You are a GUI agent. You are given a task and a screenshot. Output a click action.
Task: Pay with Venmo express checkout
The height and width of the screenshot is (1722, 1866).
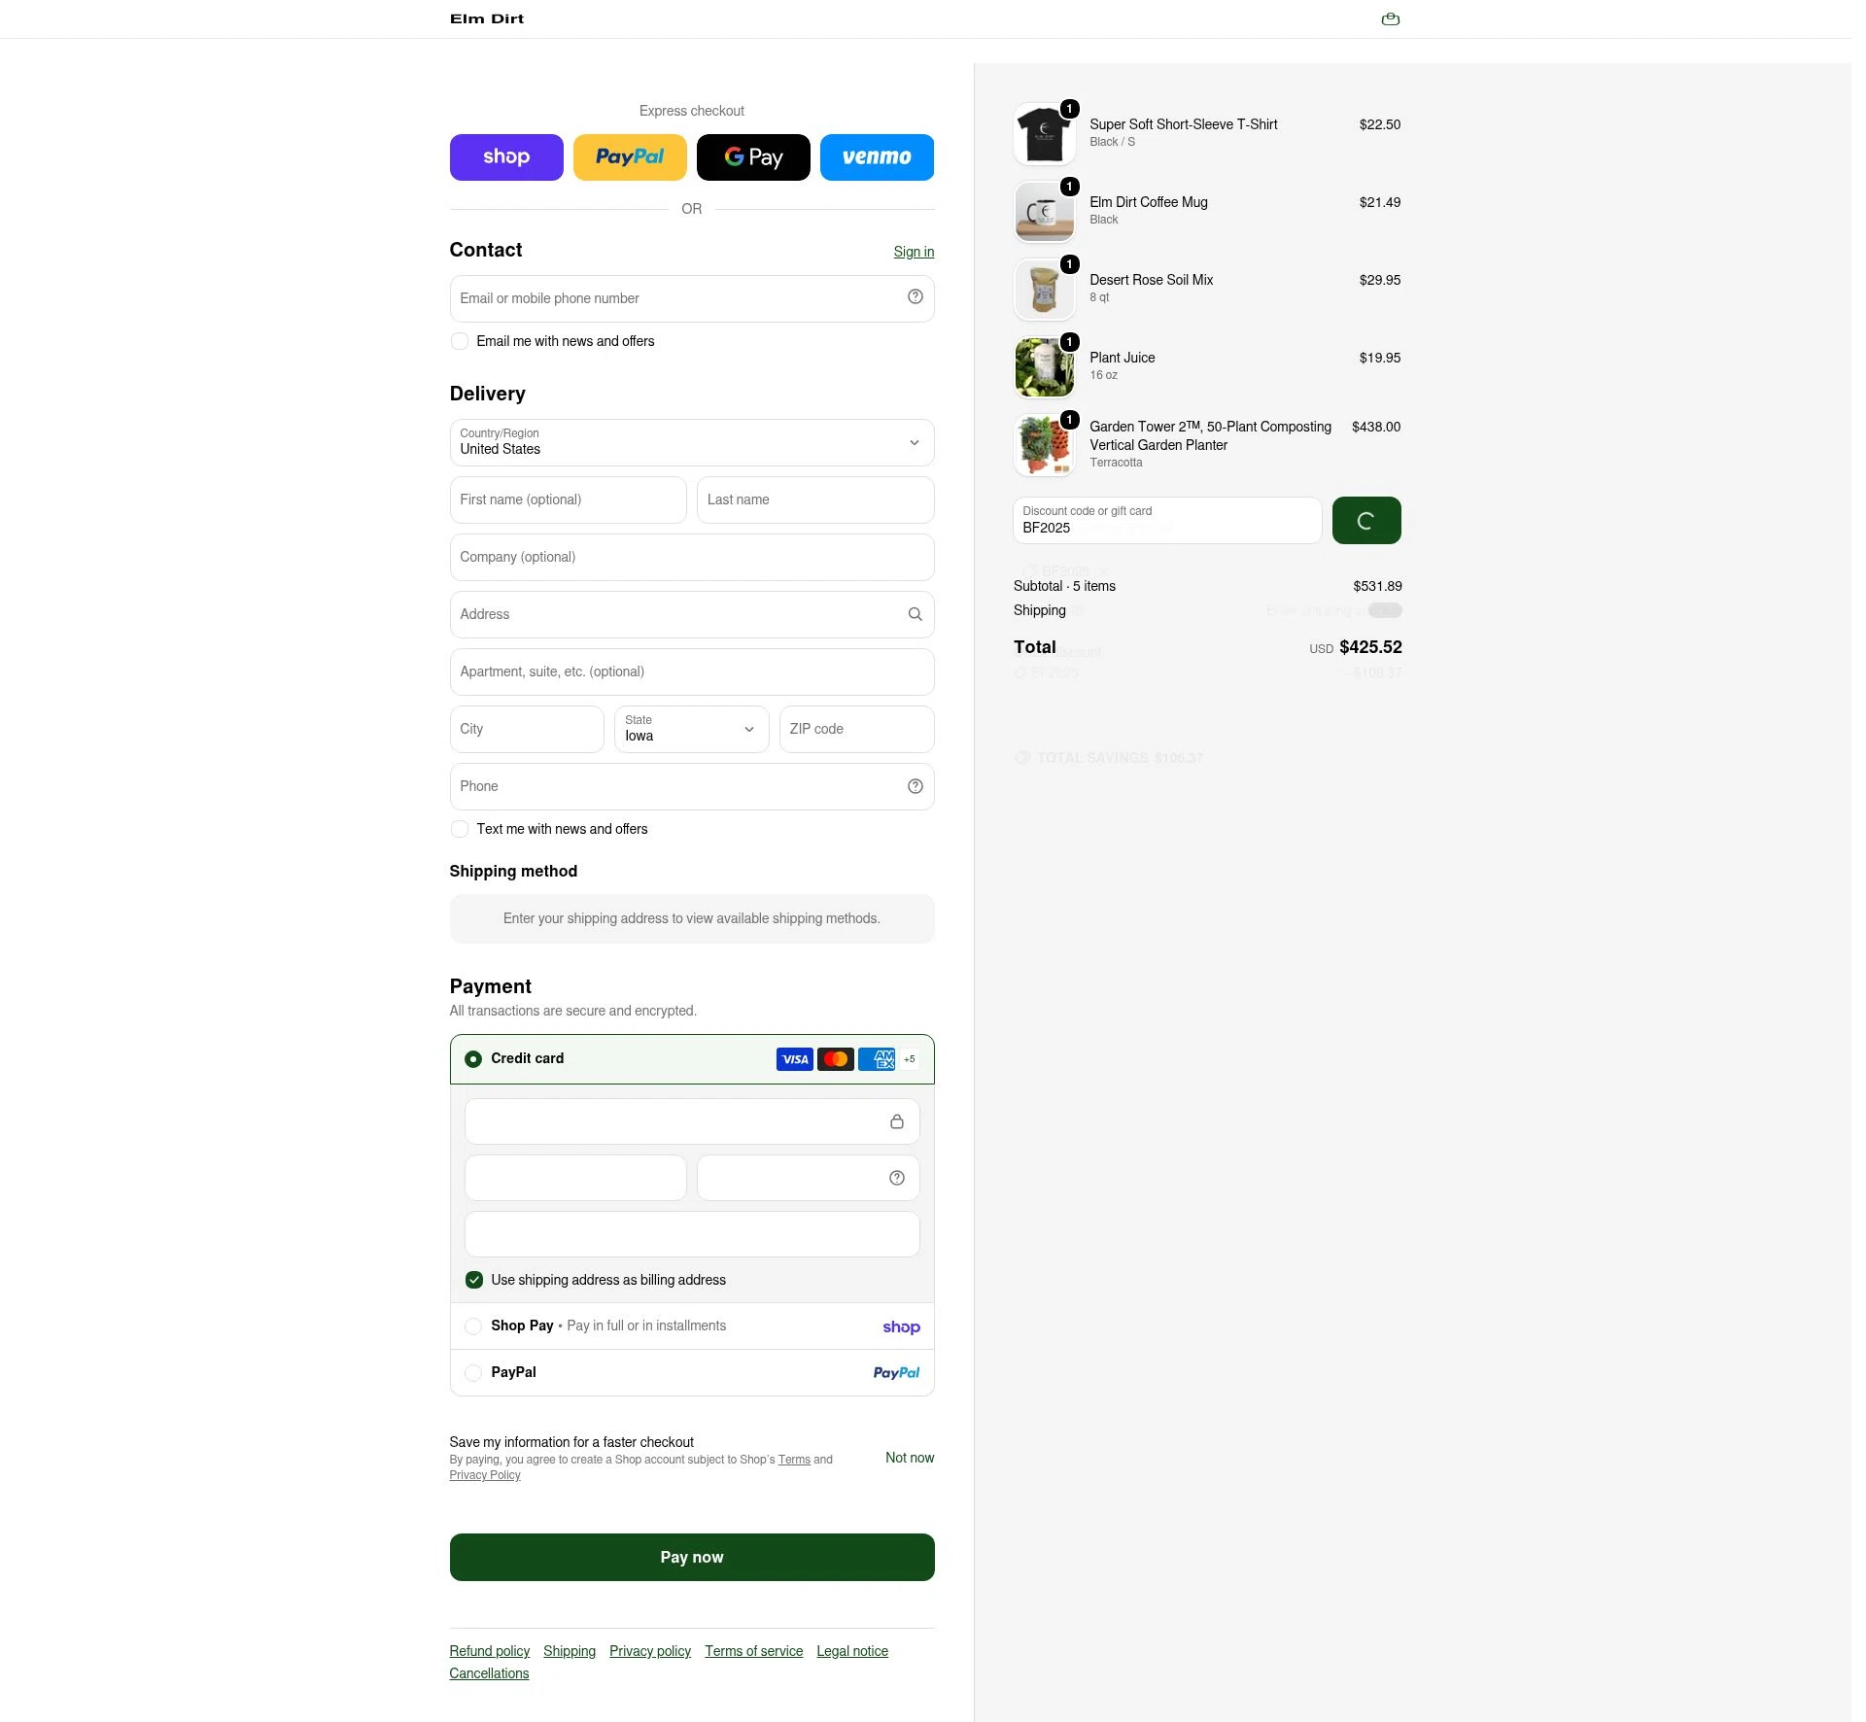tap(877, 157)
